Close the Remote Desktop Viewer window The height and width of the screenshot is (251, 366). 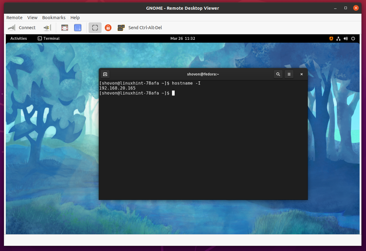(356, 8)
